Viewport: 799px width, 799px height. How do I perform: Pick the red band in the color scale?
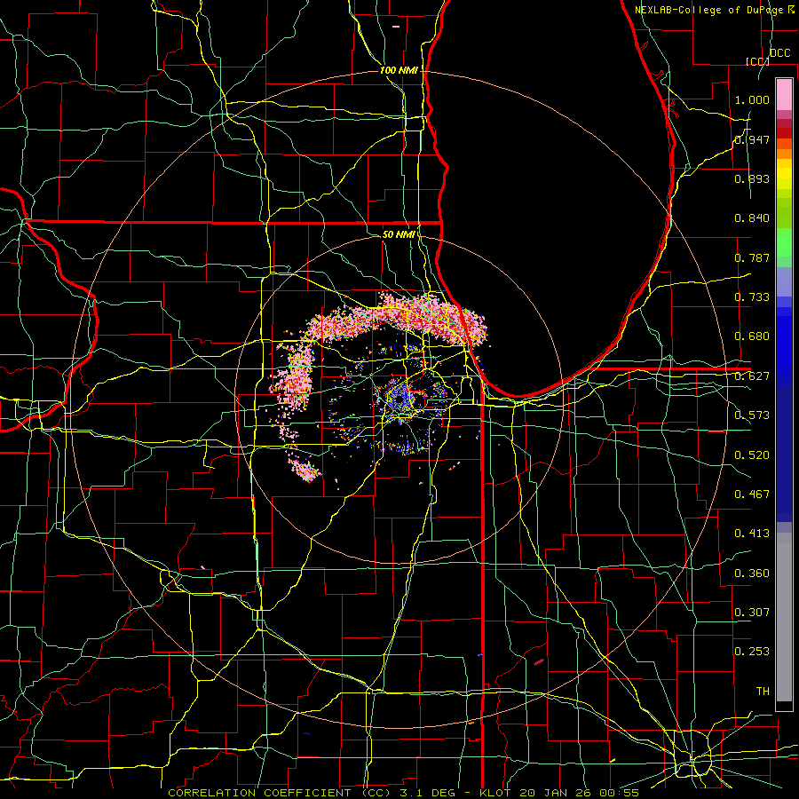[x=784, y=133]
